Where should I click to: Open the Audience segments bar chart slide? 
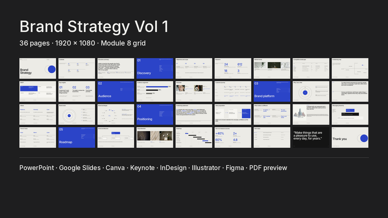click(155, 91)
